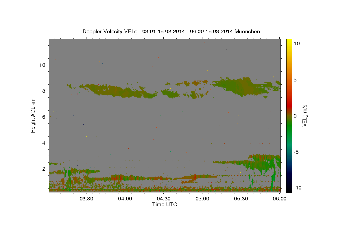Click the 04:00 time tick label
Viewport: 347px width, 231px height.
[125, 199]
